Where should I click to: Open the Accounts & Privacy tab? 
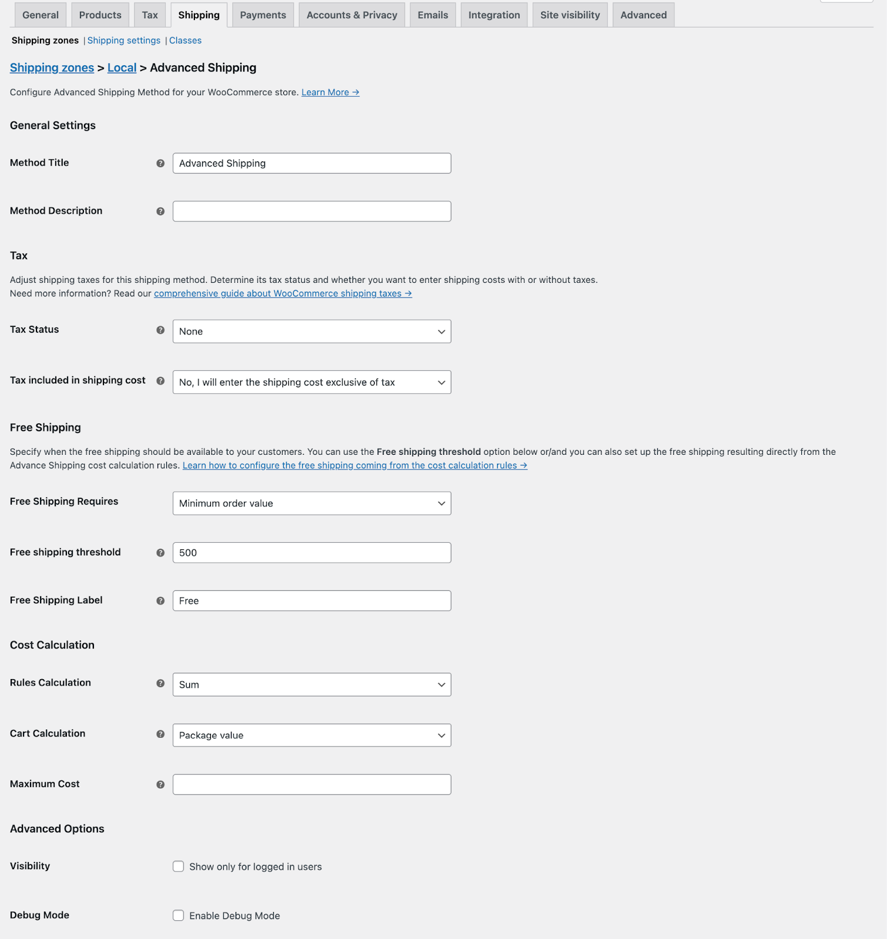pyautogui.click(x=351, y=15)
